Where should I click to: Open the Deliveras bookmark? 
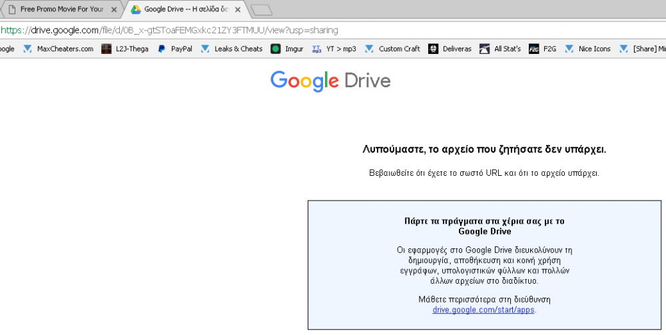point(450,49)
